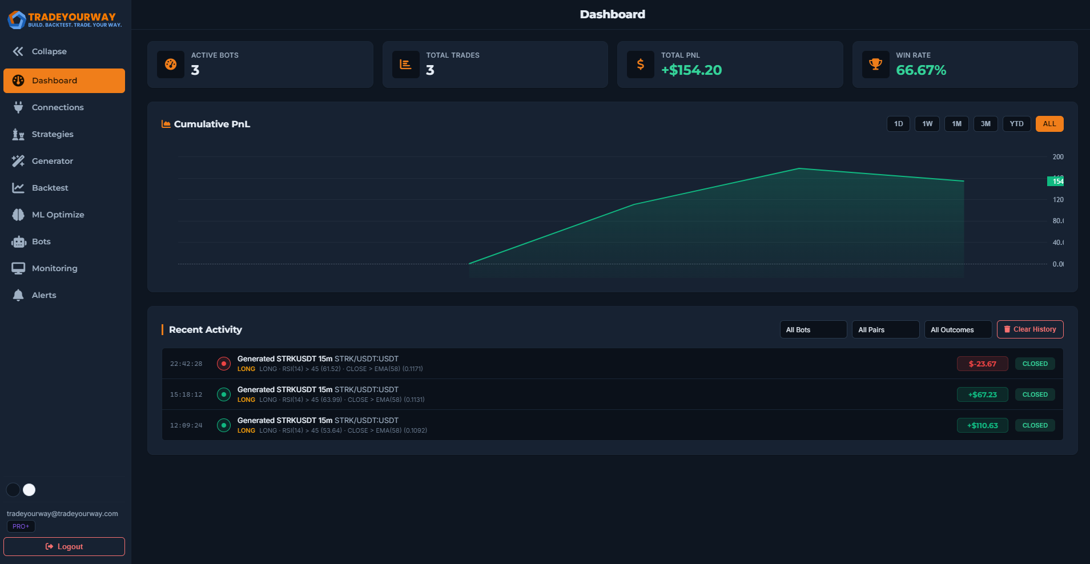Click green status dot on 12:09:24 trade
This screenshot has height=564, width=1090.
tap(224, 425)
